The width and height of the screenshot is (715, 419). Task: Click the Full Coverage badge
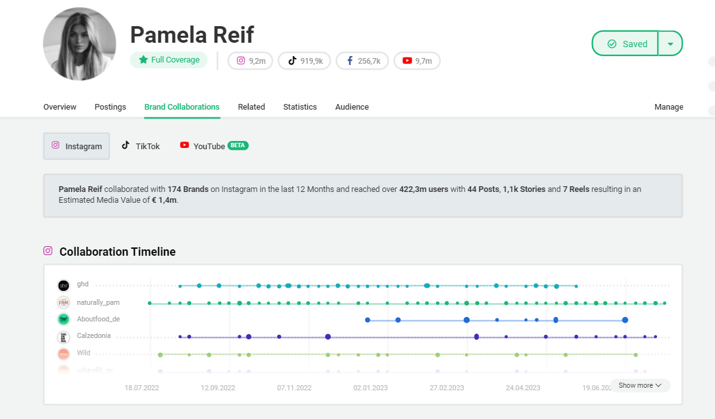[x=169, y=60]
